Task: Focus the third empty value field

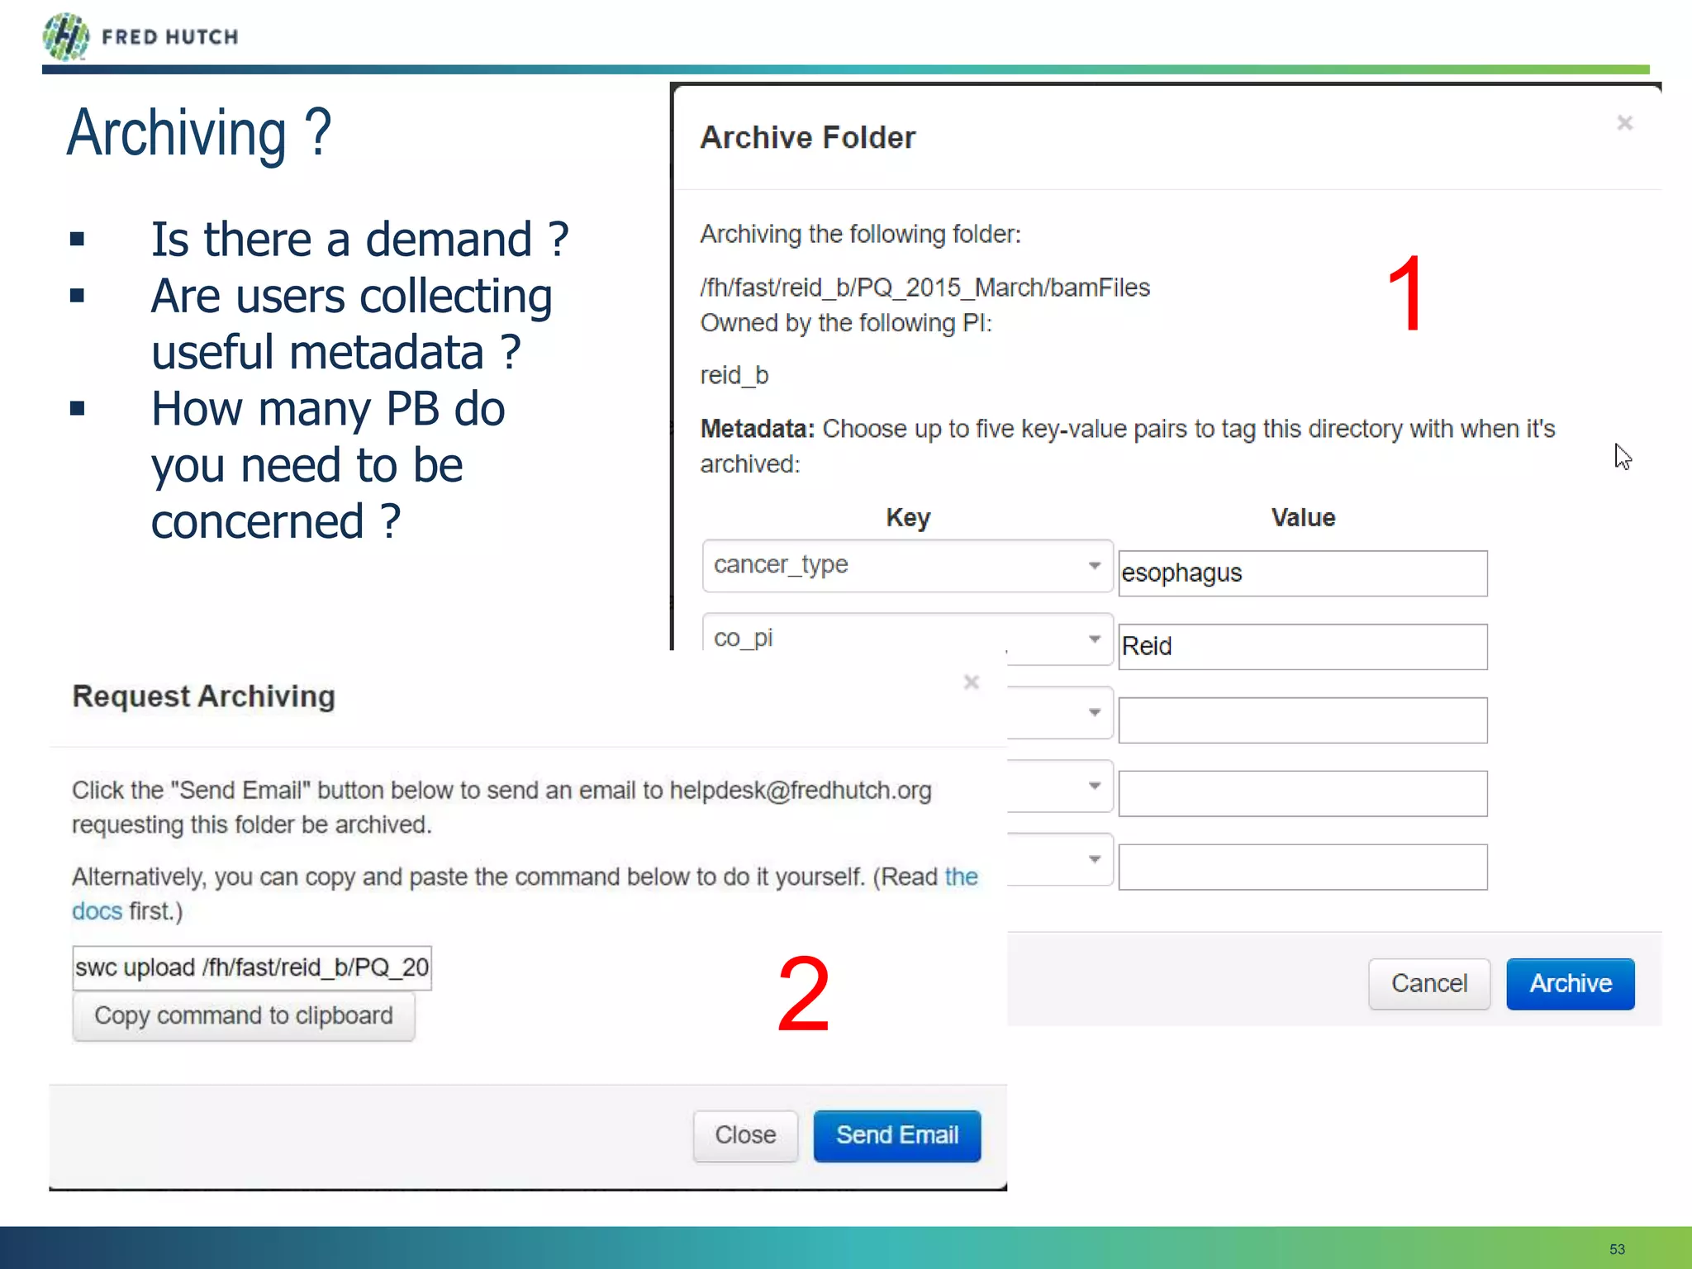Action: (1303, 720)
